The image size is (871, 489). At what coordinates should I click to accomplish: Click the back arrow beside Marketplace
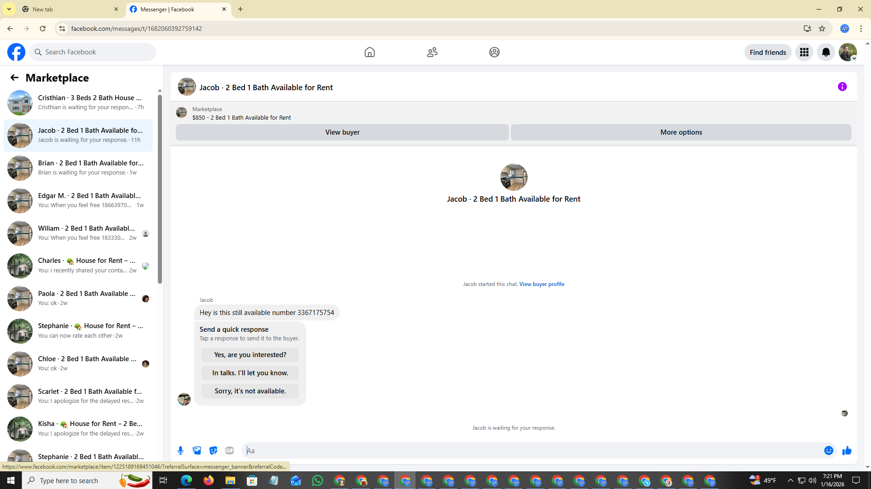15,77
